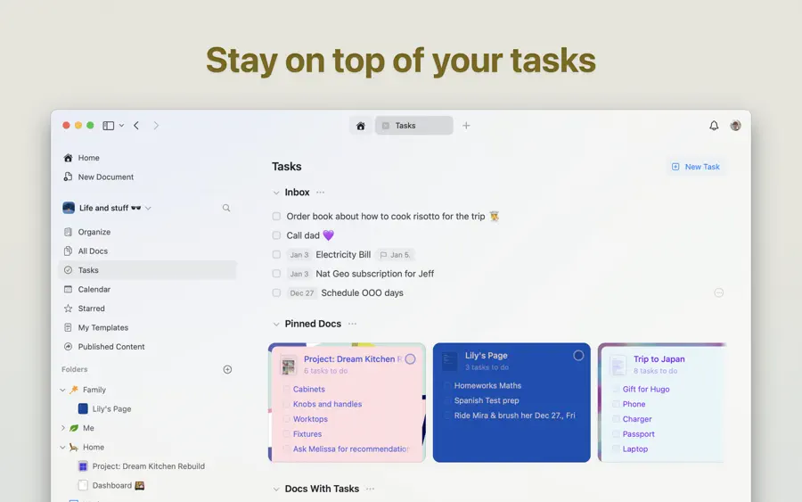This screenshot has width=802, height=502.
Task: Open Docs With Tasks more options
Action: [x=371, y=489]
